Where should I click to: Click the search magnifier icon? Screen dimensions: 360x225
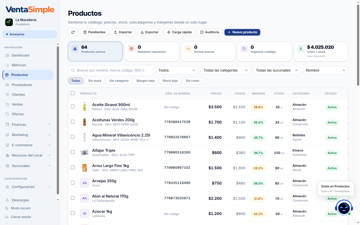coord(73,70)
